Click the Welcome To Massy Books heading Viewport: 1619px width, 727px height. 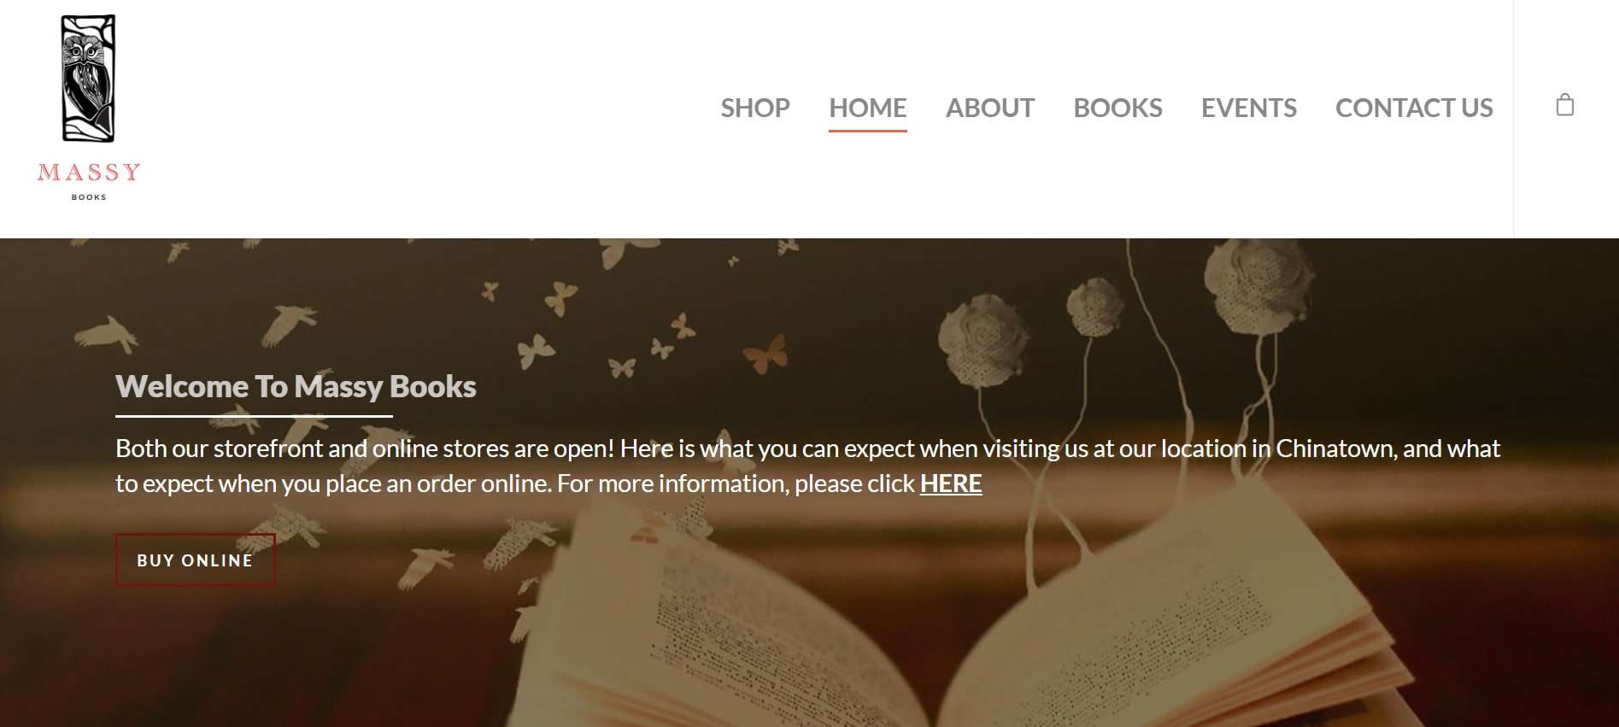(x=296, y=386)
